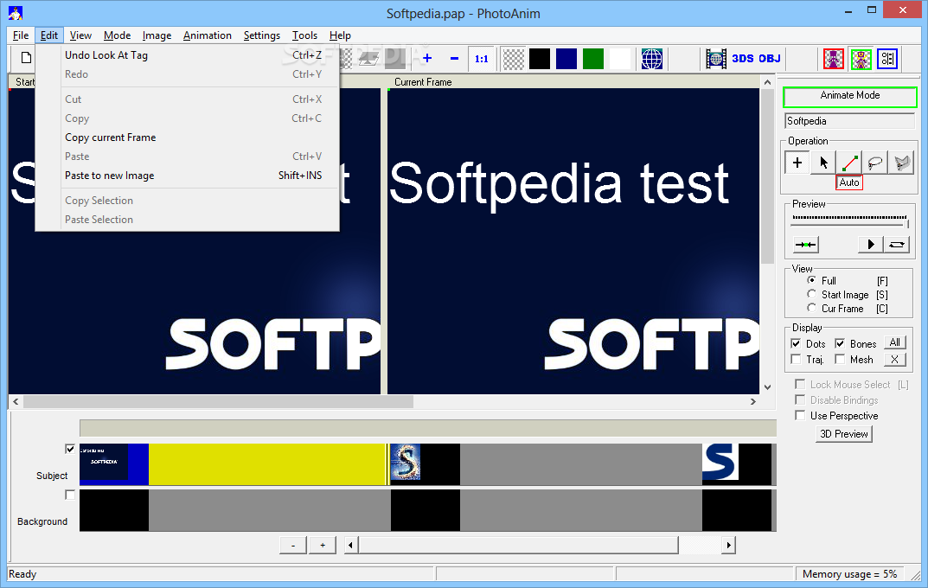Click the New file icon in toolbar

coord(26,58)
